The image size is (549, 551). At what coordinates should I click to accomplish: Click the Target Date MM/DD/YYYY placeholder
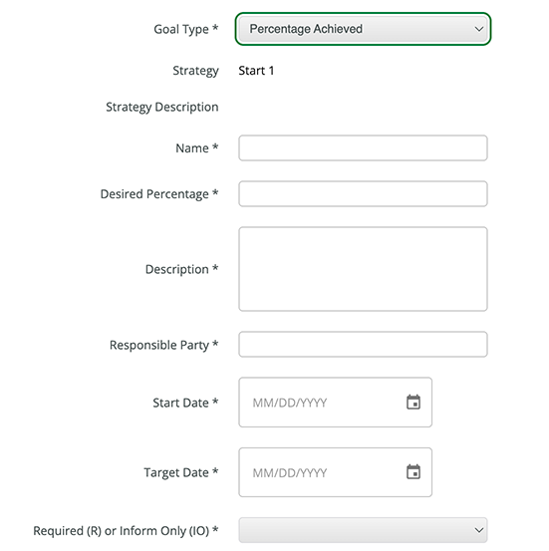[290, 473]
